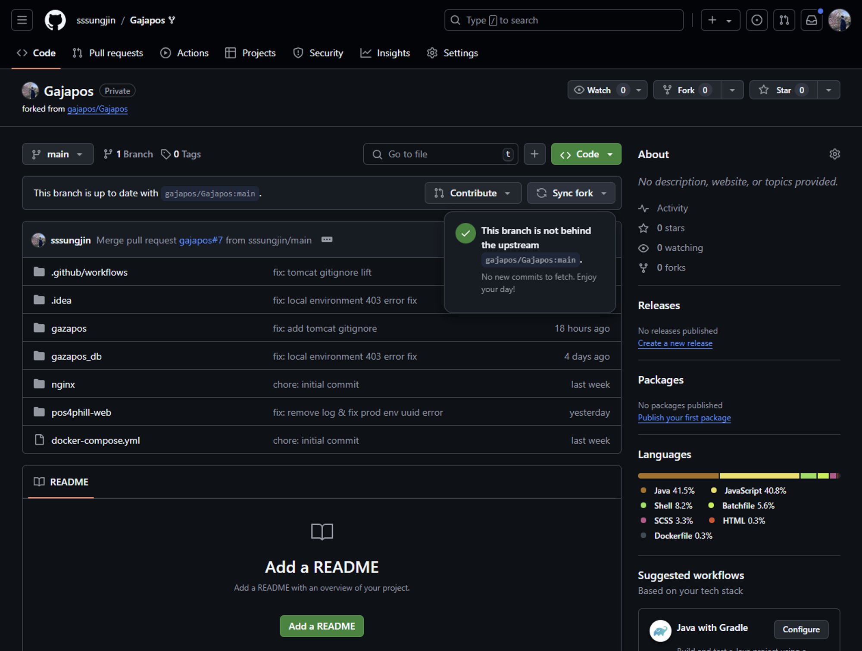
Task: Edit About section via gear icon
Action: 834,154
